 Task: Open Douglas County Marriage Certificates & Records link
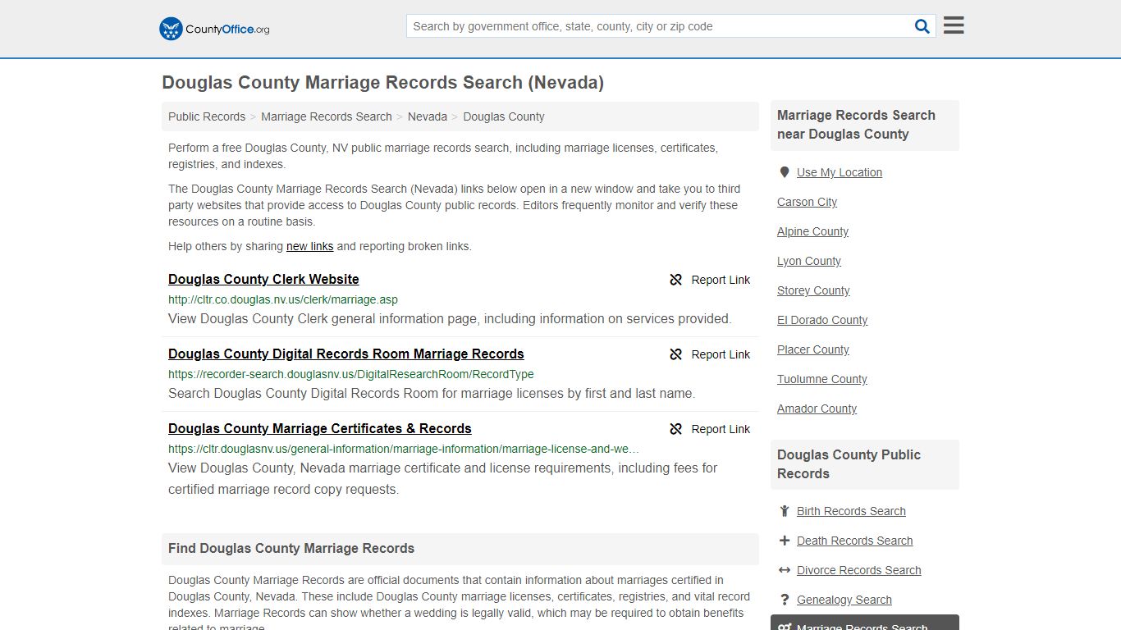tap(320, 428)
